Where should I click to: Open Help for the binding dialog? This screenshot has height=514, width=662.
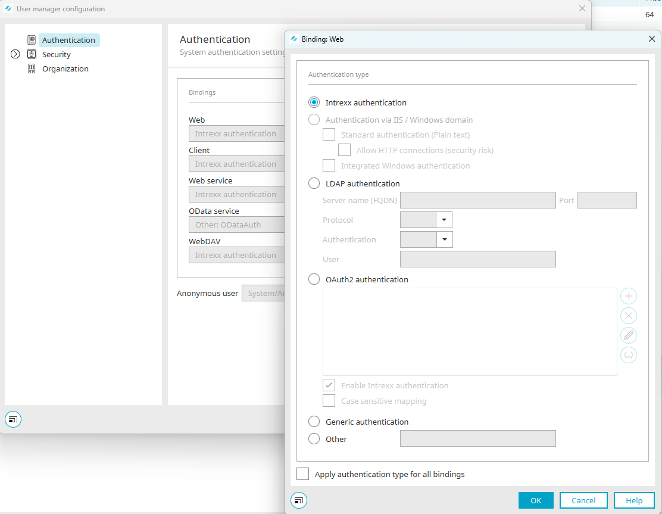tap(634, 500)
